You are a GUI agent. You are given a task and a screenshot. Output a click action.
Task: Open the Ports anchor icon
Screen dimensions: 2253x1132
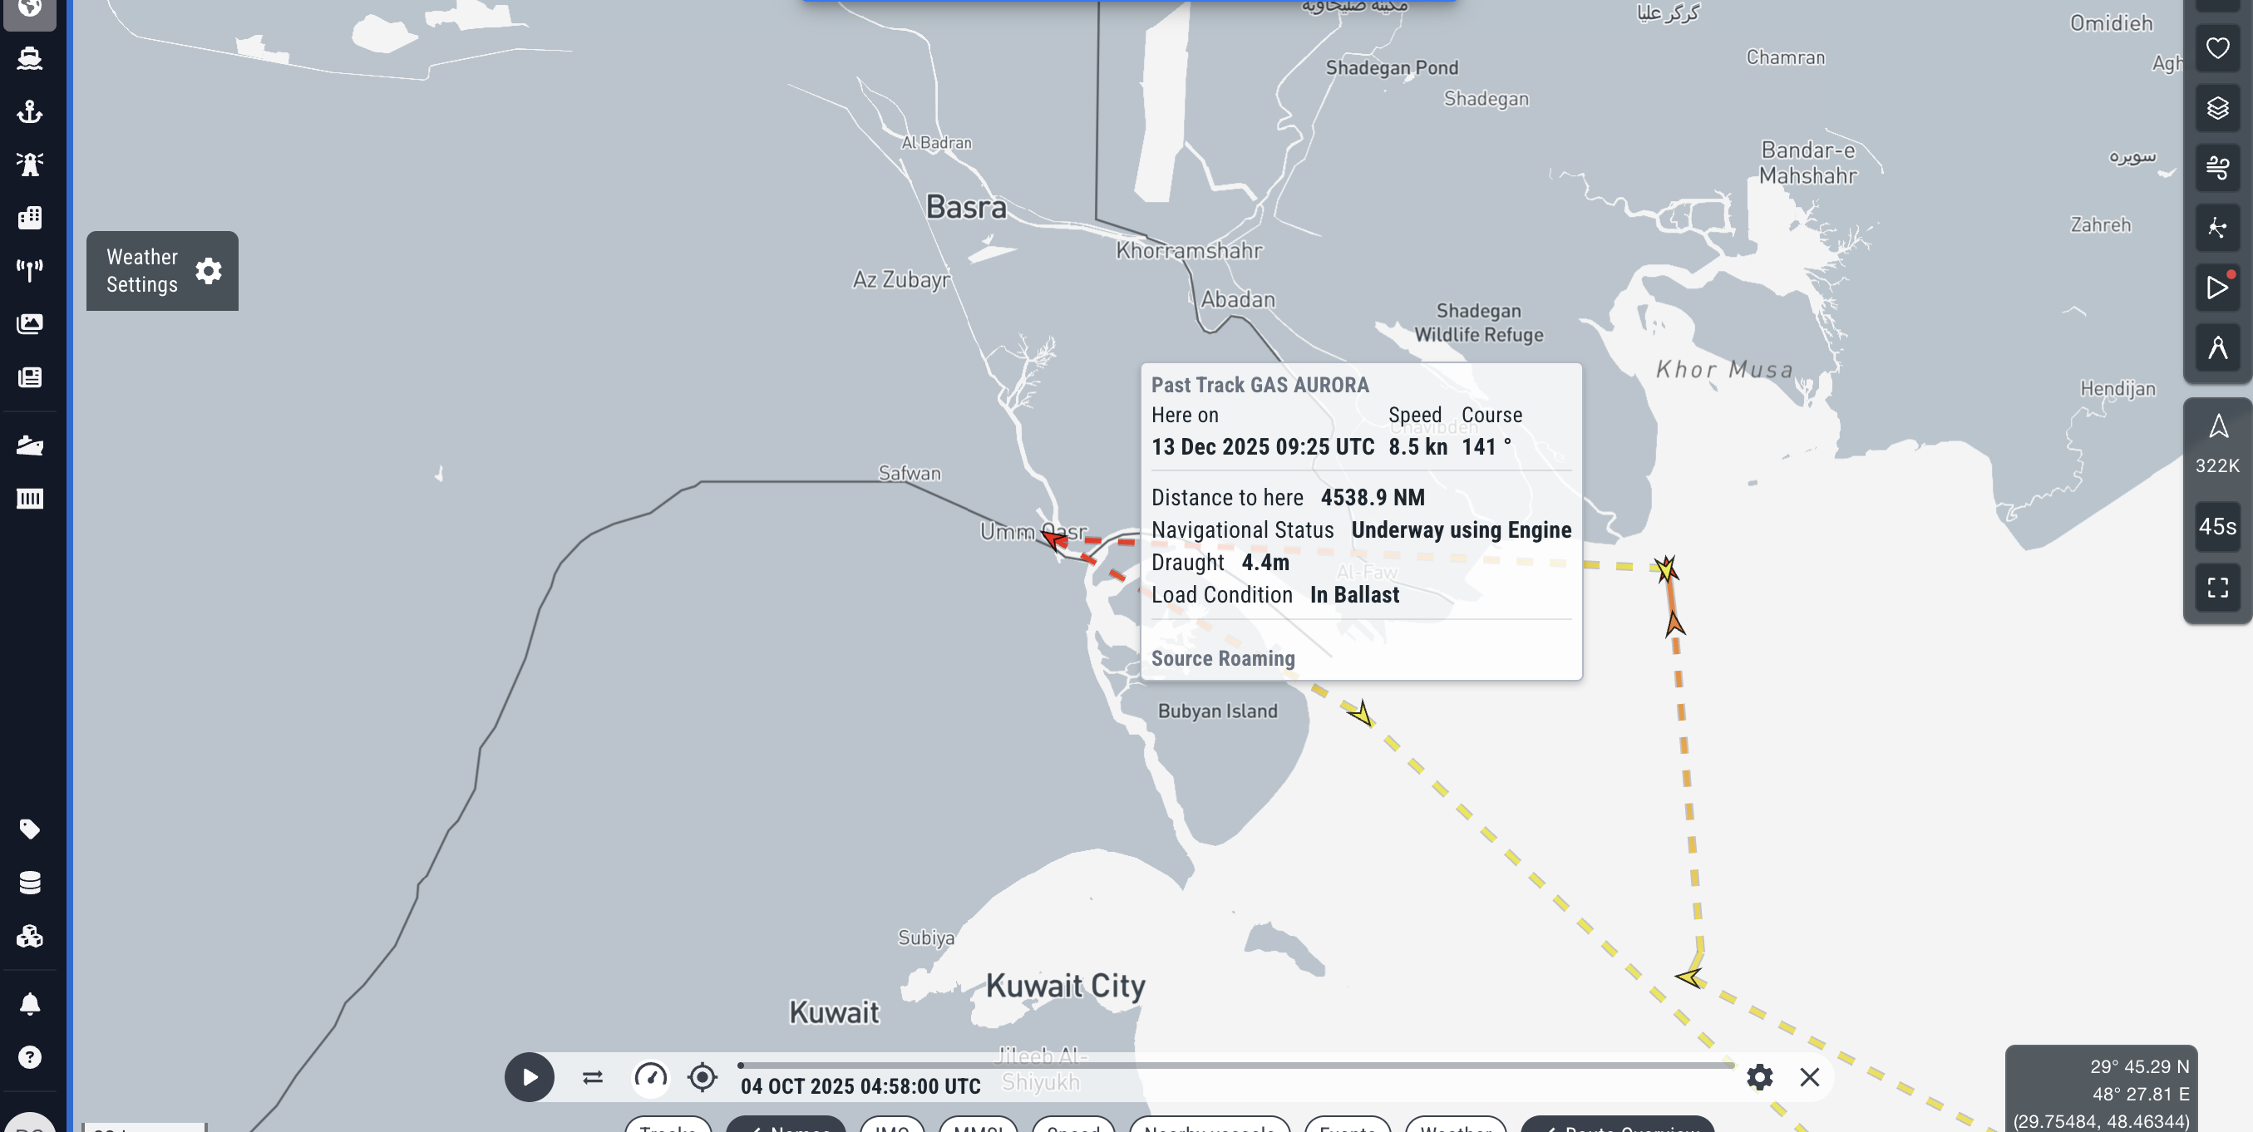pyautogui.click(x=30, y=111)
